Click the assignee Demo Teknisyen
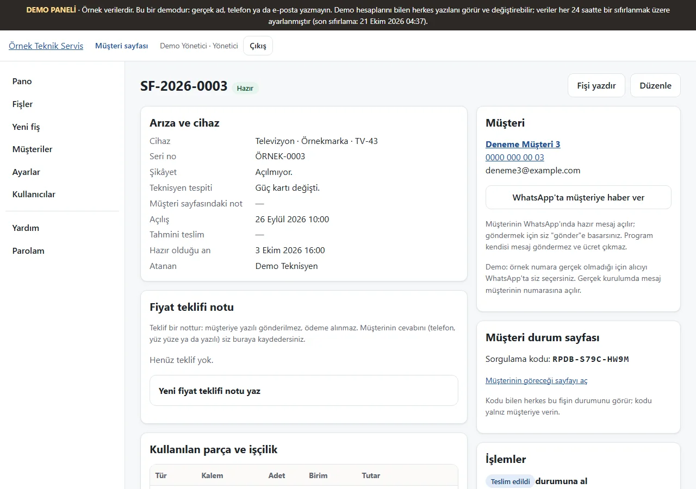 [287, 266]
